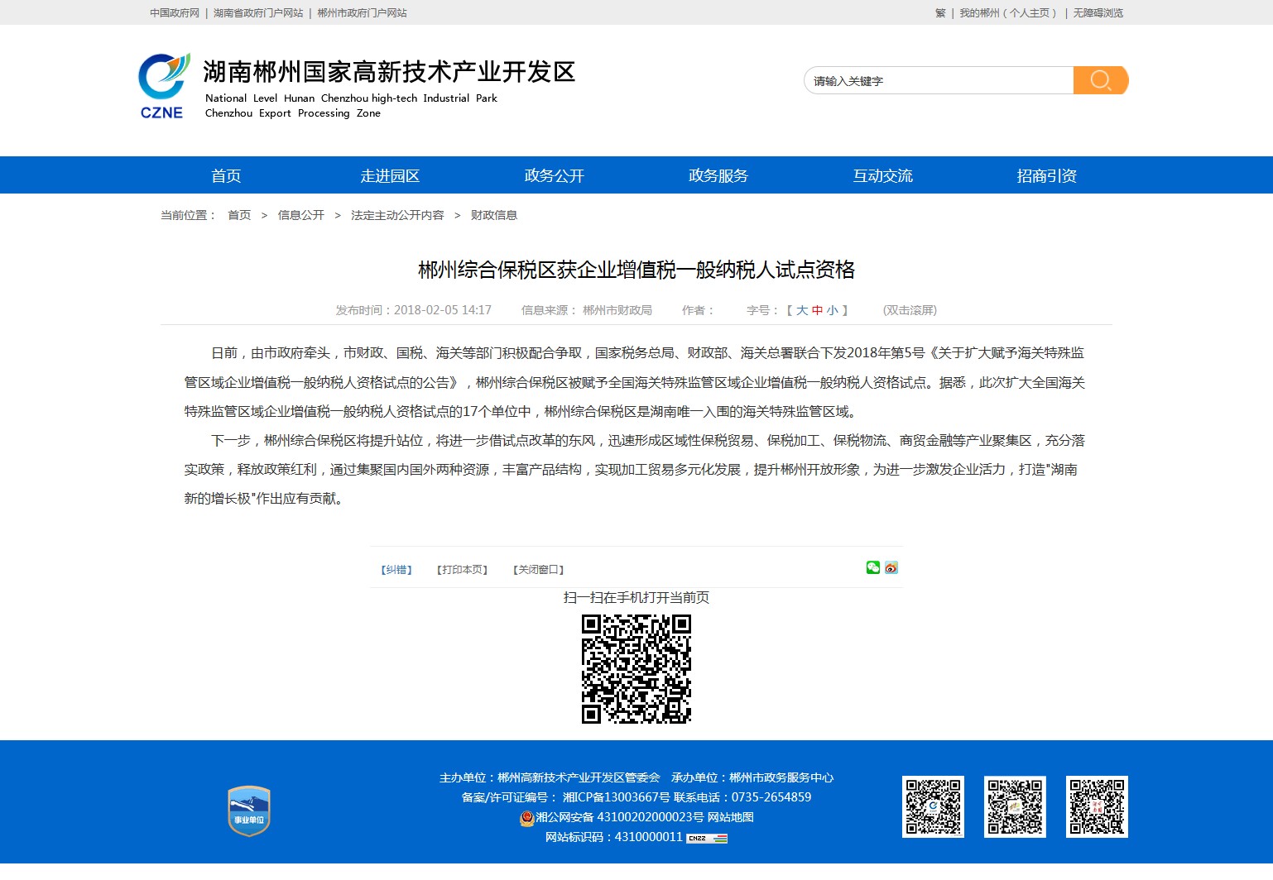1273x880 pixels.
Task: Click 扫一扫在手机打开当前页 caption
Action: pyautogui.click(x=636, y=597)
